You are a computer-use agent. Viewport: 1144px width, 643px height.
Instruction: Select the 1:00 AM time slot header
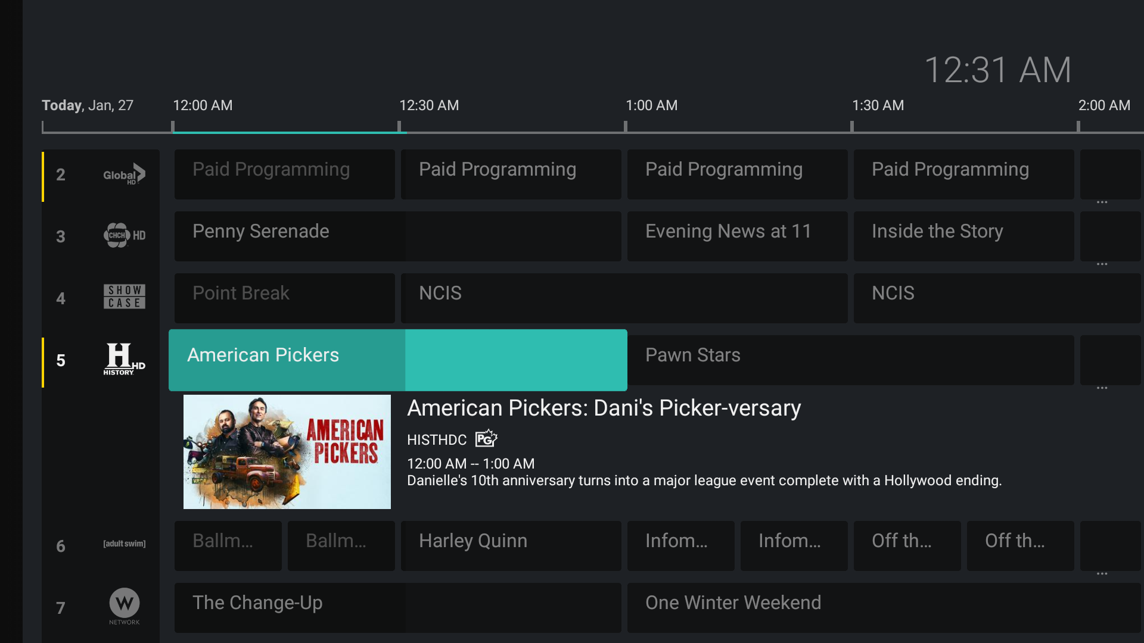point(651,105)
